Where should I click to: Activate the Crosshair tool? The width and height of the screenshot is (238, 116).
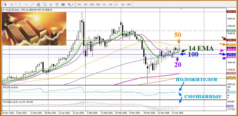click(12, 4)
